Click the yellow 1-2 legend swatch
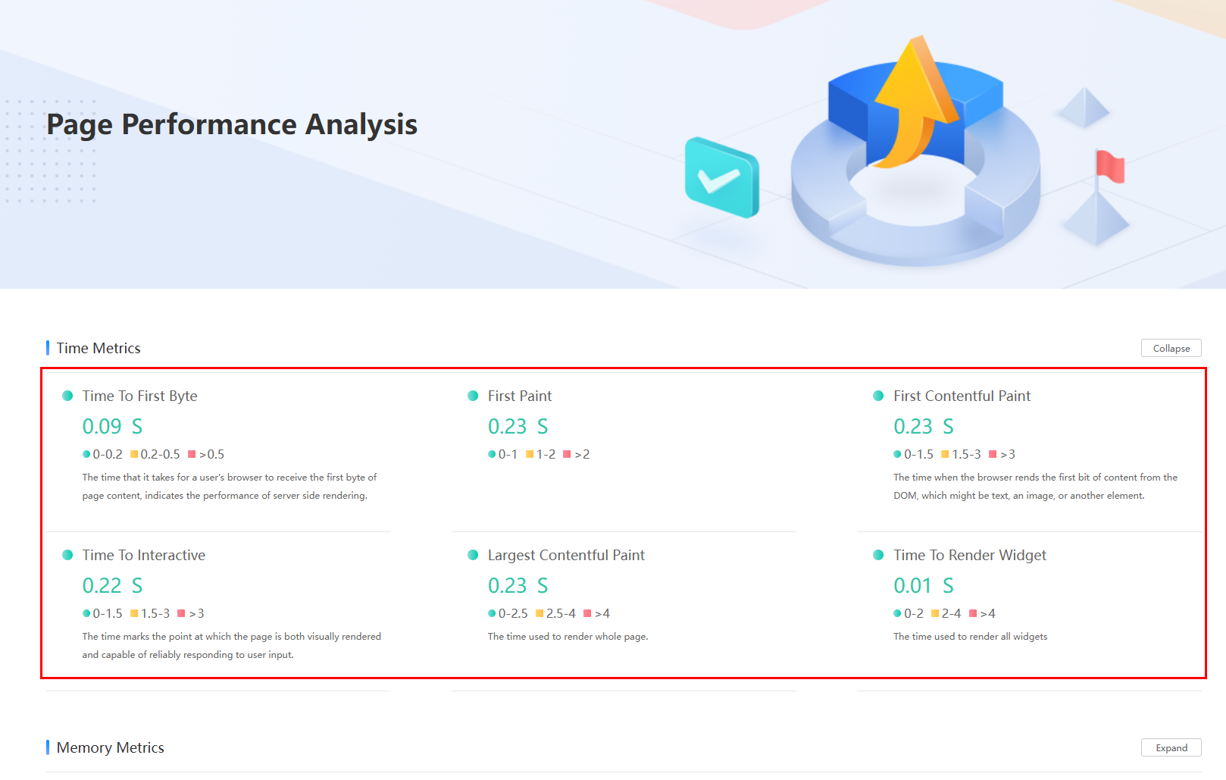Image resolution: width=1226 pixels, height=780 pixels. click(x=530, y=454)
